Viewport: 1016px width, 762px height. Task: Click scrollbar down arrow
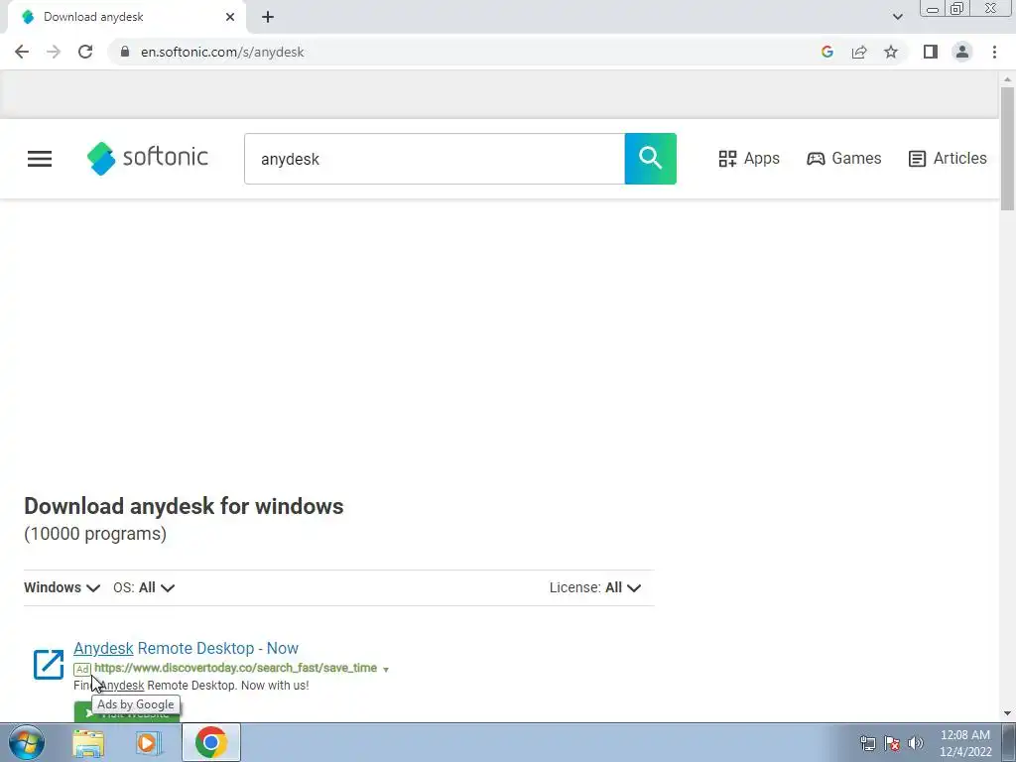[1007, 713]
